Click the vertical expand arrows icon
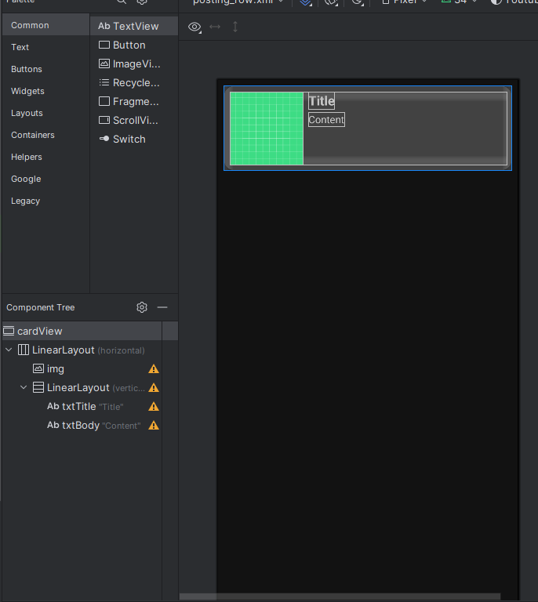Image resolution: width=538 pixels, height=602 pixels. 235,27
